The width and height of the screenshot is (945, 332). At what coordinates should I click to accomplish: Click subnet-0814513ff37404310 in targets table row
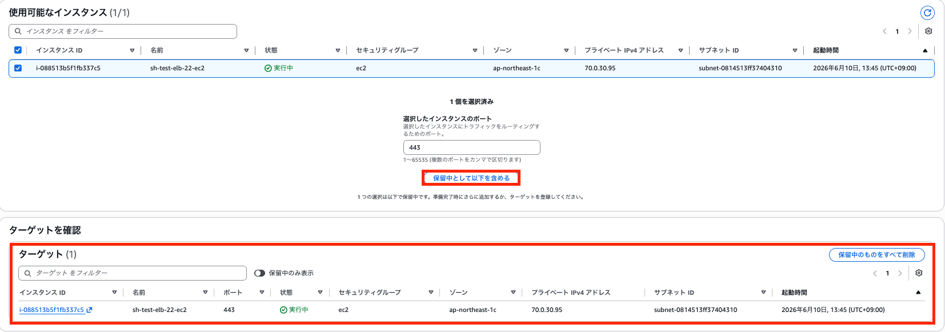[x=695, y=310]
